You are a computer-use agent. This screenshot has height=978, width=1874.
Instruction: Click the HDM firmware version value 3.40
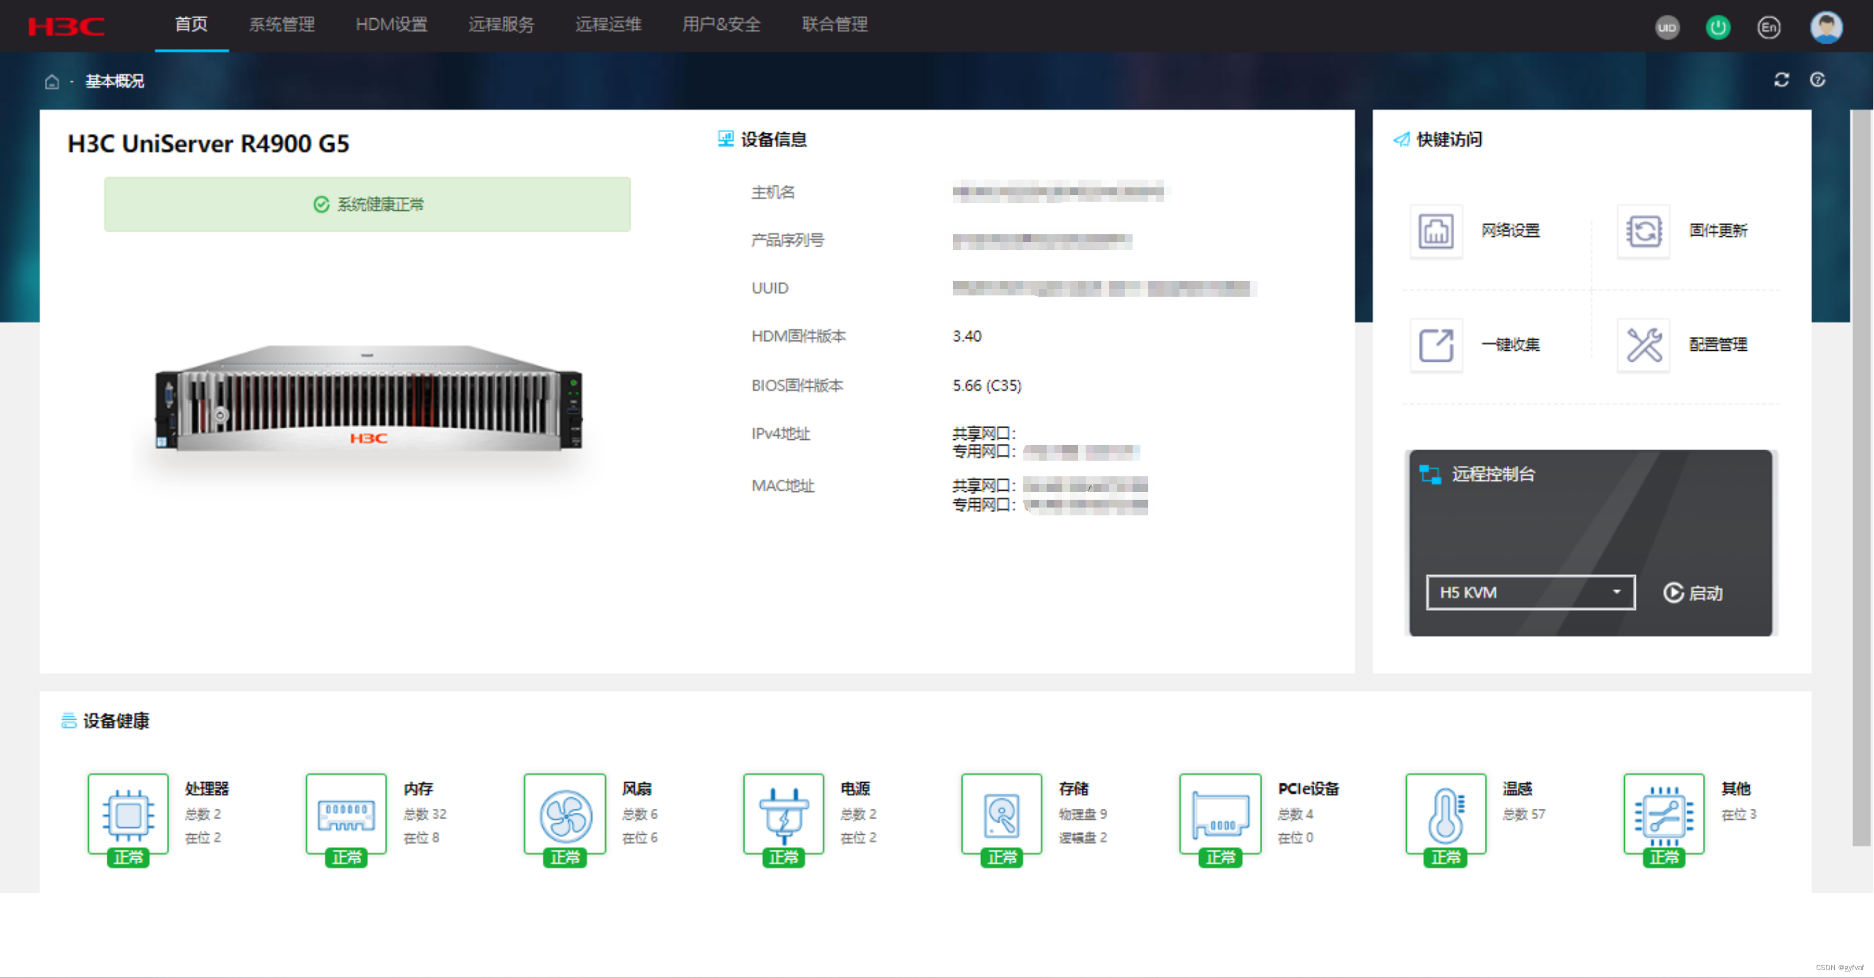tap(967, 336)
